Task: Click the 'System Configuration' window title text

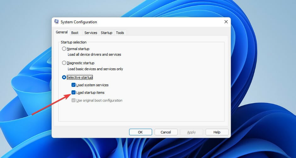Action: [79, 22]
